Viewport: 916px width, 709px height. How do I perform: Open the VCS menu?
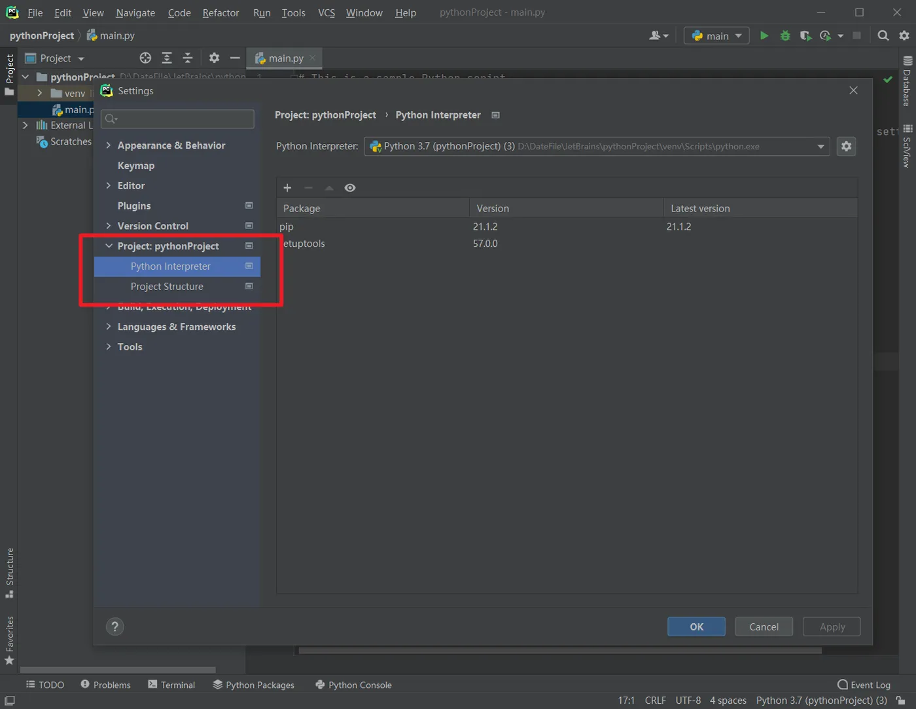click(326, 12)
